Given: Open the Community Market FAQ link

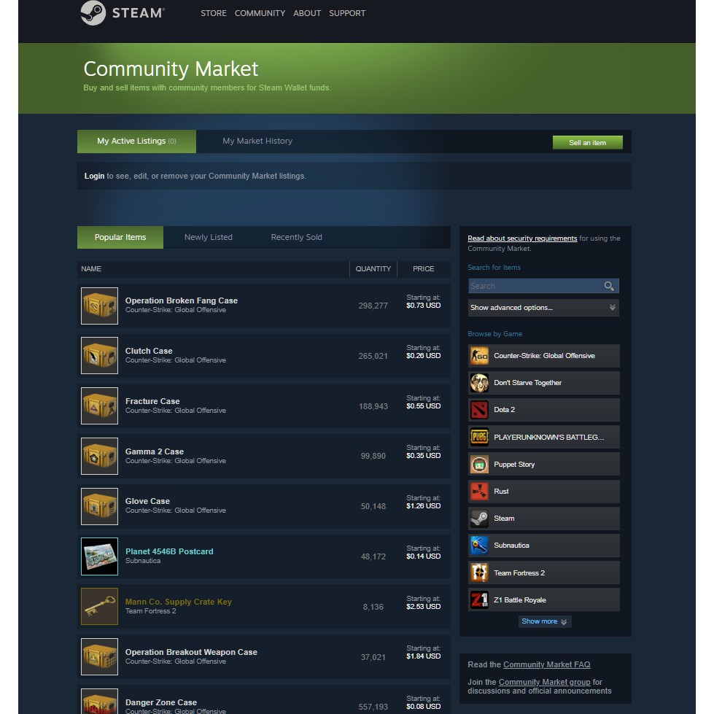Looking at the screenshot, I should (x=546, y=665).
